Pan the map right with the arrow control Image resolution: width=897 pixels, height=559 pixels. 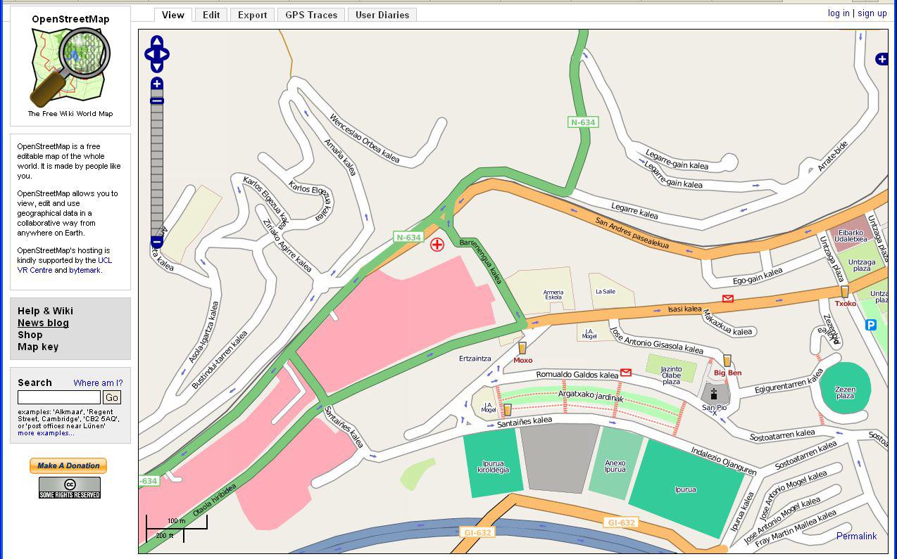tap(165, 54)
